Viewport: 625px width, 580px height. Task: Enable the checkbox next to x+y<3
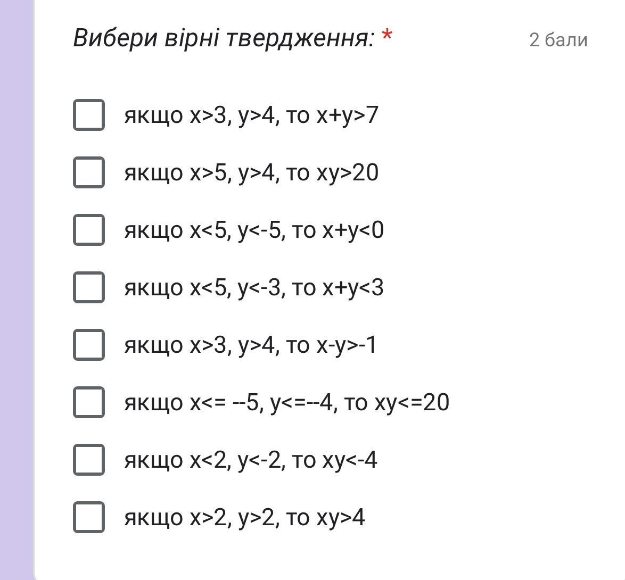tap(88, 287)
